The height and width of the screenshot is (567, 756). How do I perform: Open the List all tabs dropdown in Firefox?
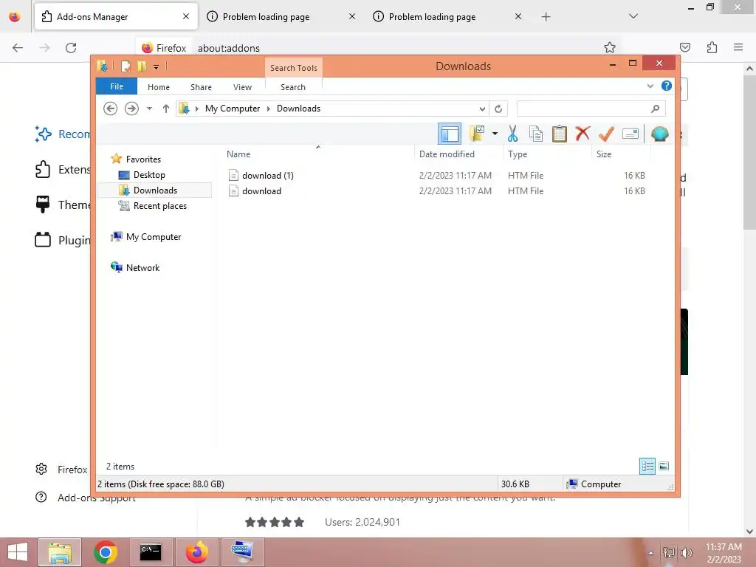pyautogui.click(x=633, y=16)
